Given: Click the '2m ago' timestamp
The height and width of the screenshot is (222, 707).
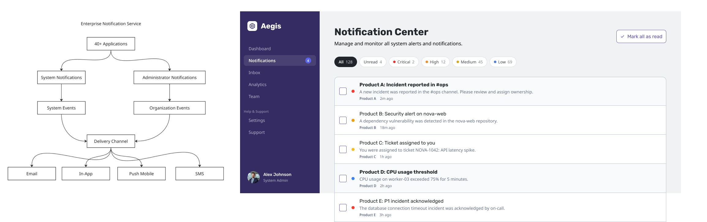Looking at the screenshot, I should (386, 99).
